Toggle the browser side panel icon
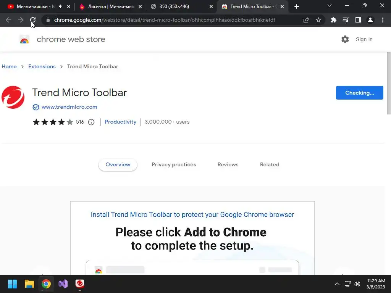The image size is (391, 293). coord(358,20)
